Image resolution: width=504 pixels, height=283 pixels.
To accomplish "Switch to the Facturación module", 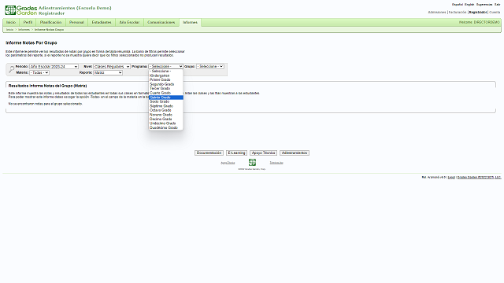I will tap(458, 13).
